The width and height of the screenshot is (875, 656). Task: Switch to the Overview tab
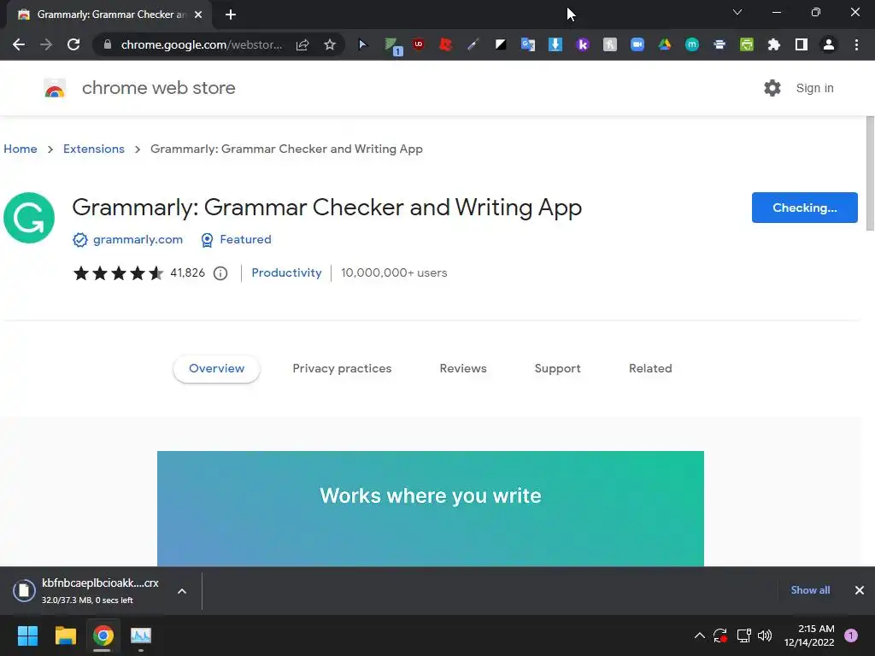(216, 369)
